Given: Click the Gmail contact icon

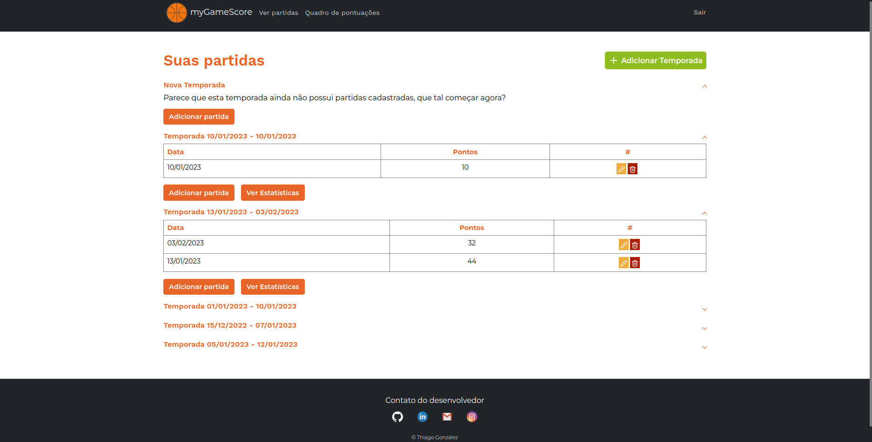Looking at the screenshot, I should click(x=447, y=416).
